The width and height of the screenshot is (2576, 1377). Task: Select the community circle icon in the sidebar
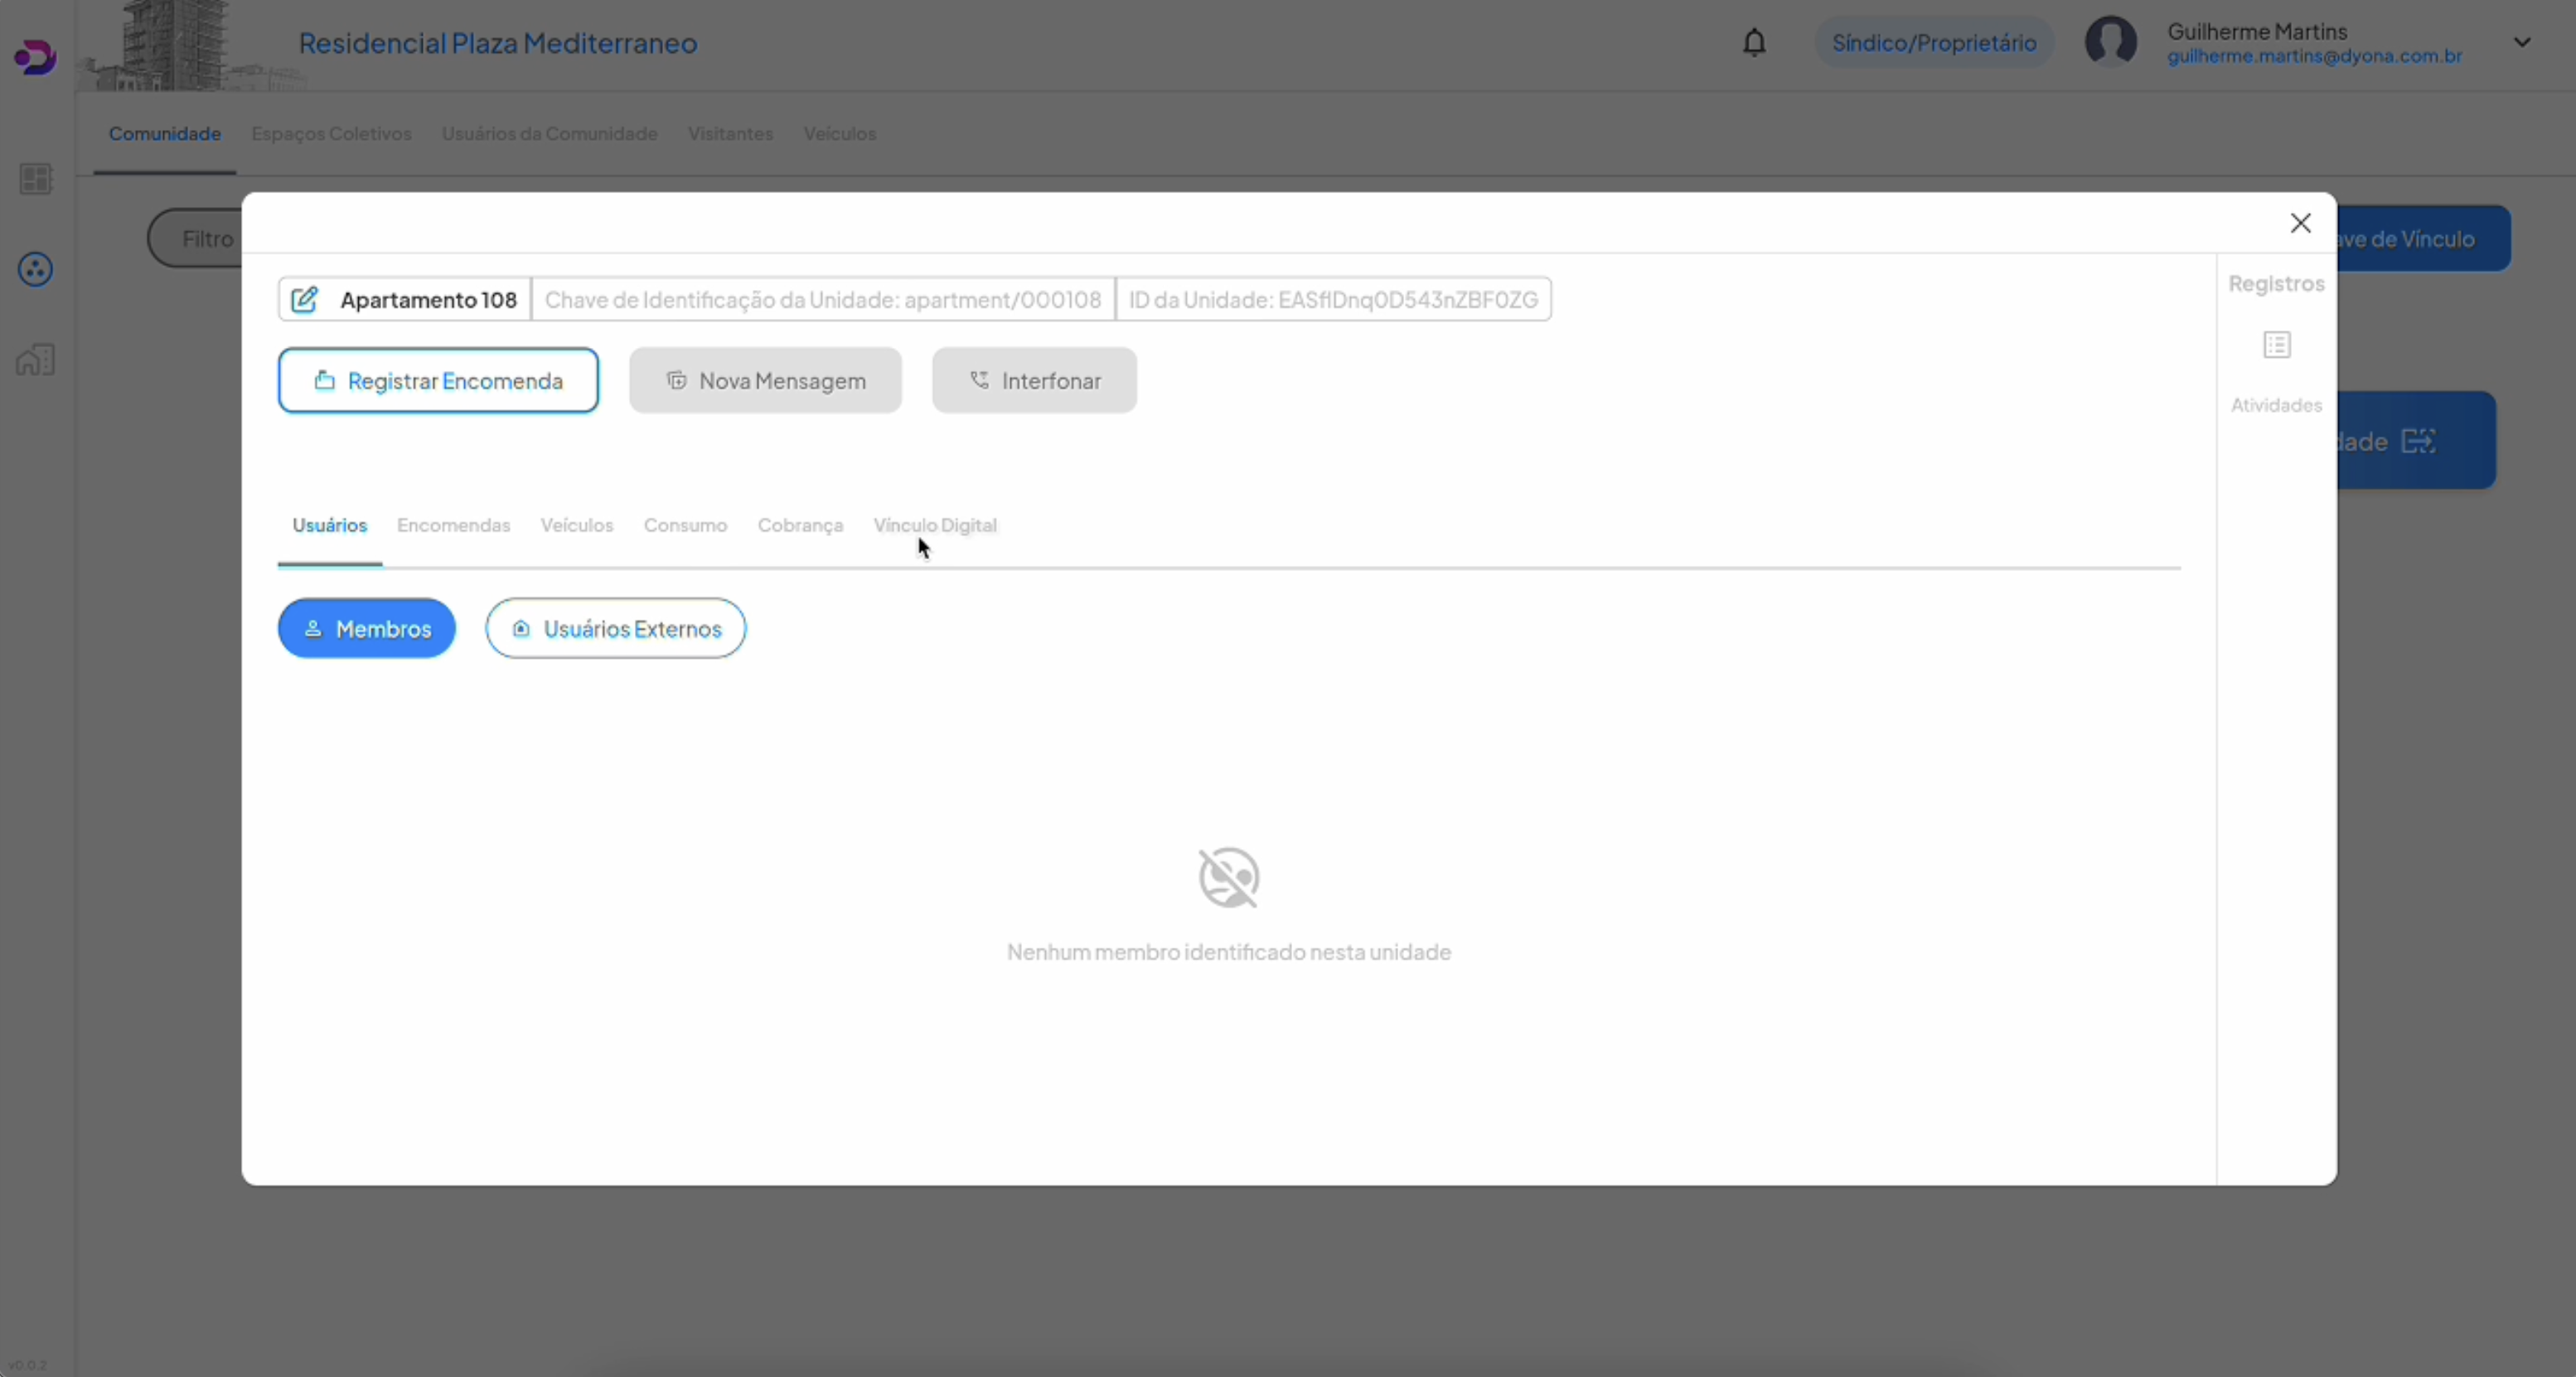point(35,268)
